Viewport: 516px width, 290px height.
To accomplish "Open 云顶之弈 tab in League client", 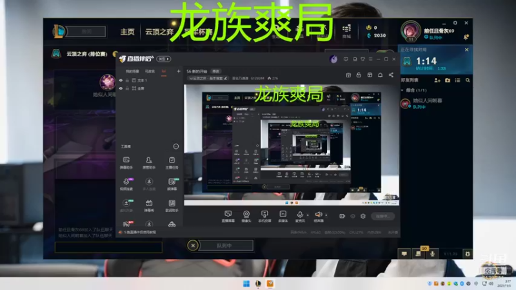I will pyautogui.click(x=159, y=32).
